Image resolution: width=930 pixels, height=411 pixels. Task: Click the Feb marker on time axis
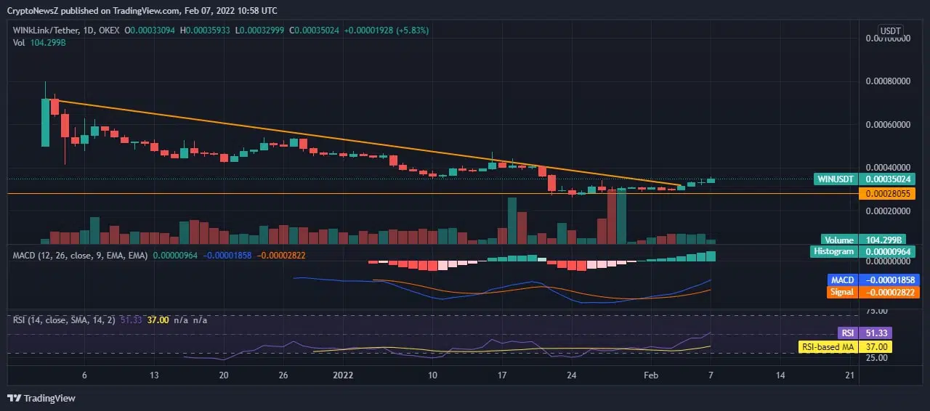[x=651, y=375]
